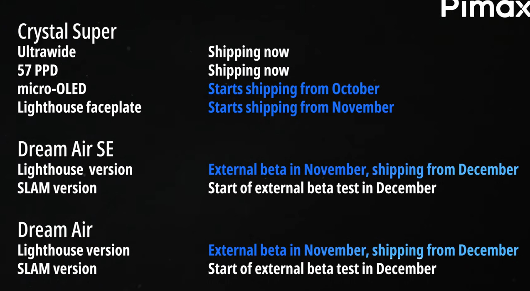
Task: Click Dream Air SE Lighthouse version label
Action: click(x=75, y=170)
